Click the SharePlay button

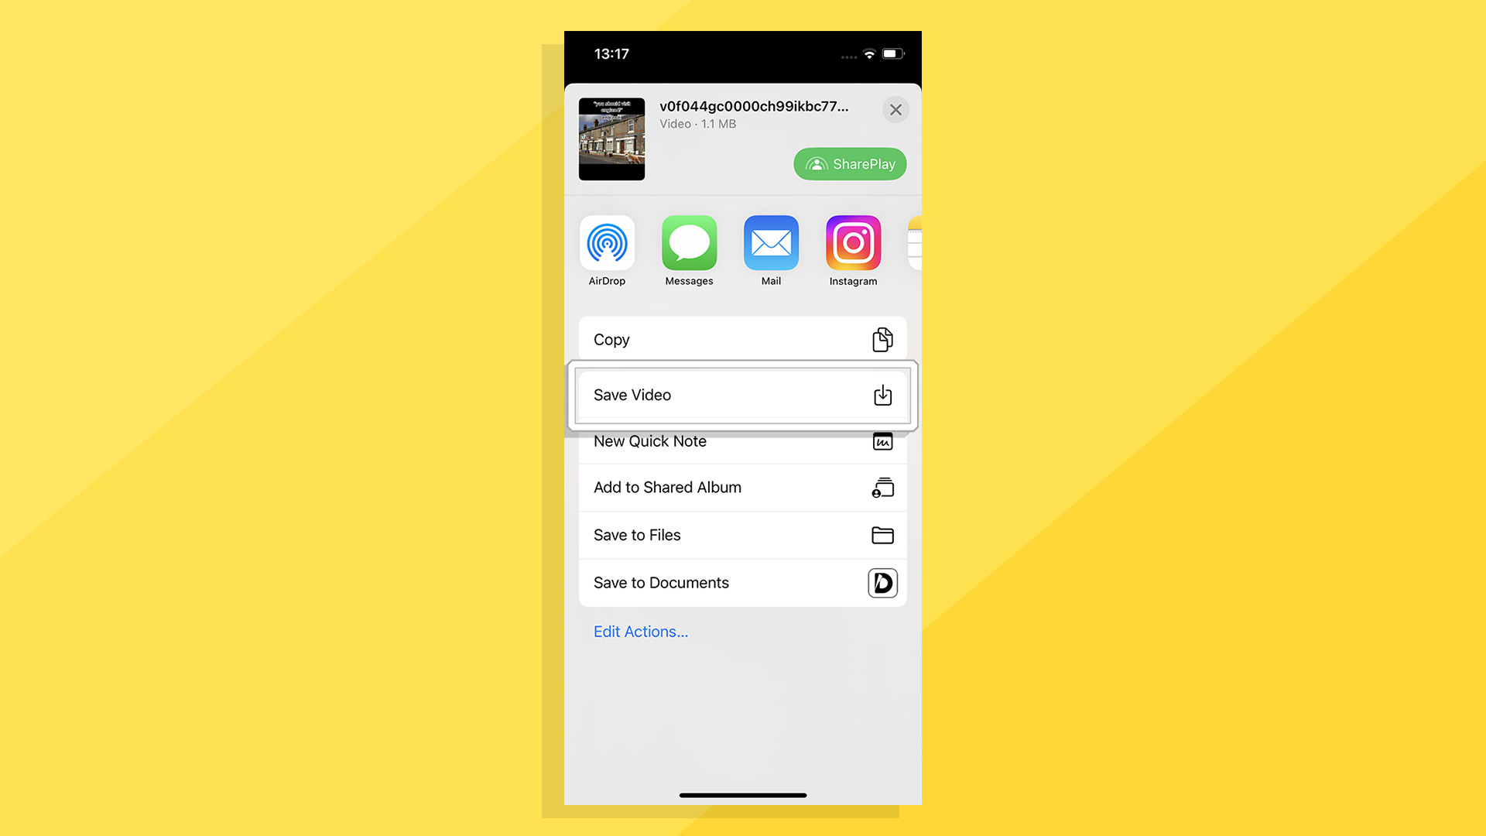pos(851,163)
